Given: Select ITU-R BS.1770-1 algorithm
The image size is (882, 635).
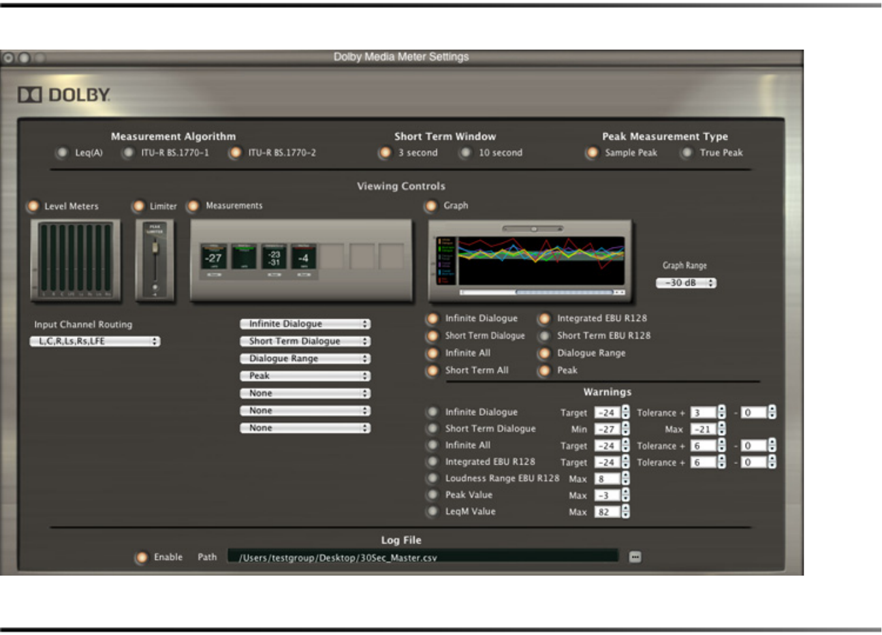Looking at the screenshot, I should [128, 153].
